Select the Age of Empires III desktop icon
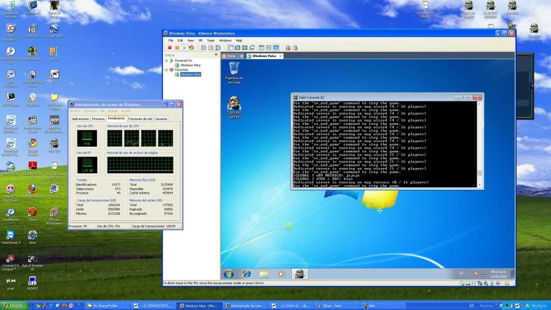The height and width of the screenshot is (310, 551). [x=32, y=262]
